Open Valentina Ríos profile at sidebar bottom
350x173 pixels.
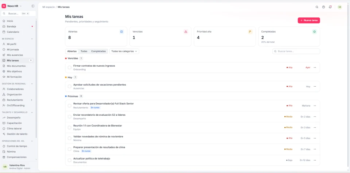click(17, 166)
